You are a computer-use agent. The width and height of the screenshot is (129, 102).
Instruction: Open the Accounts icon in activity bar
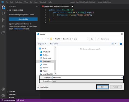click(3, 89)
